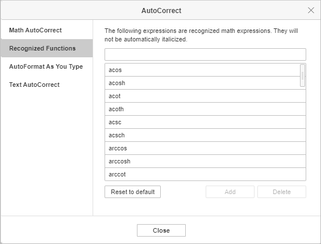Click the Close button at bottom
Viewport: 321px width, 244px height.
[161, 230]
